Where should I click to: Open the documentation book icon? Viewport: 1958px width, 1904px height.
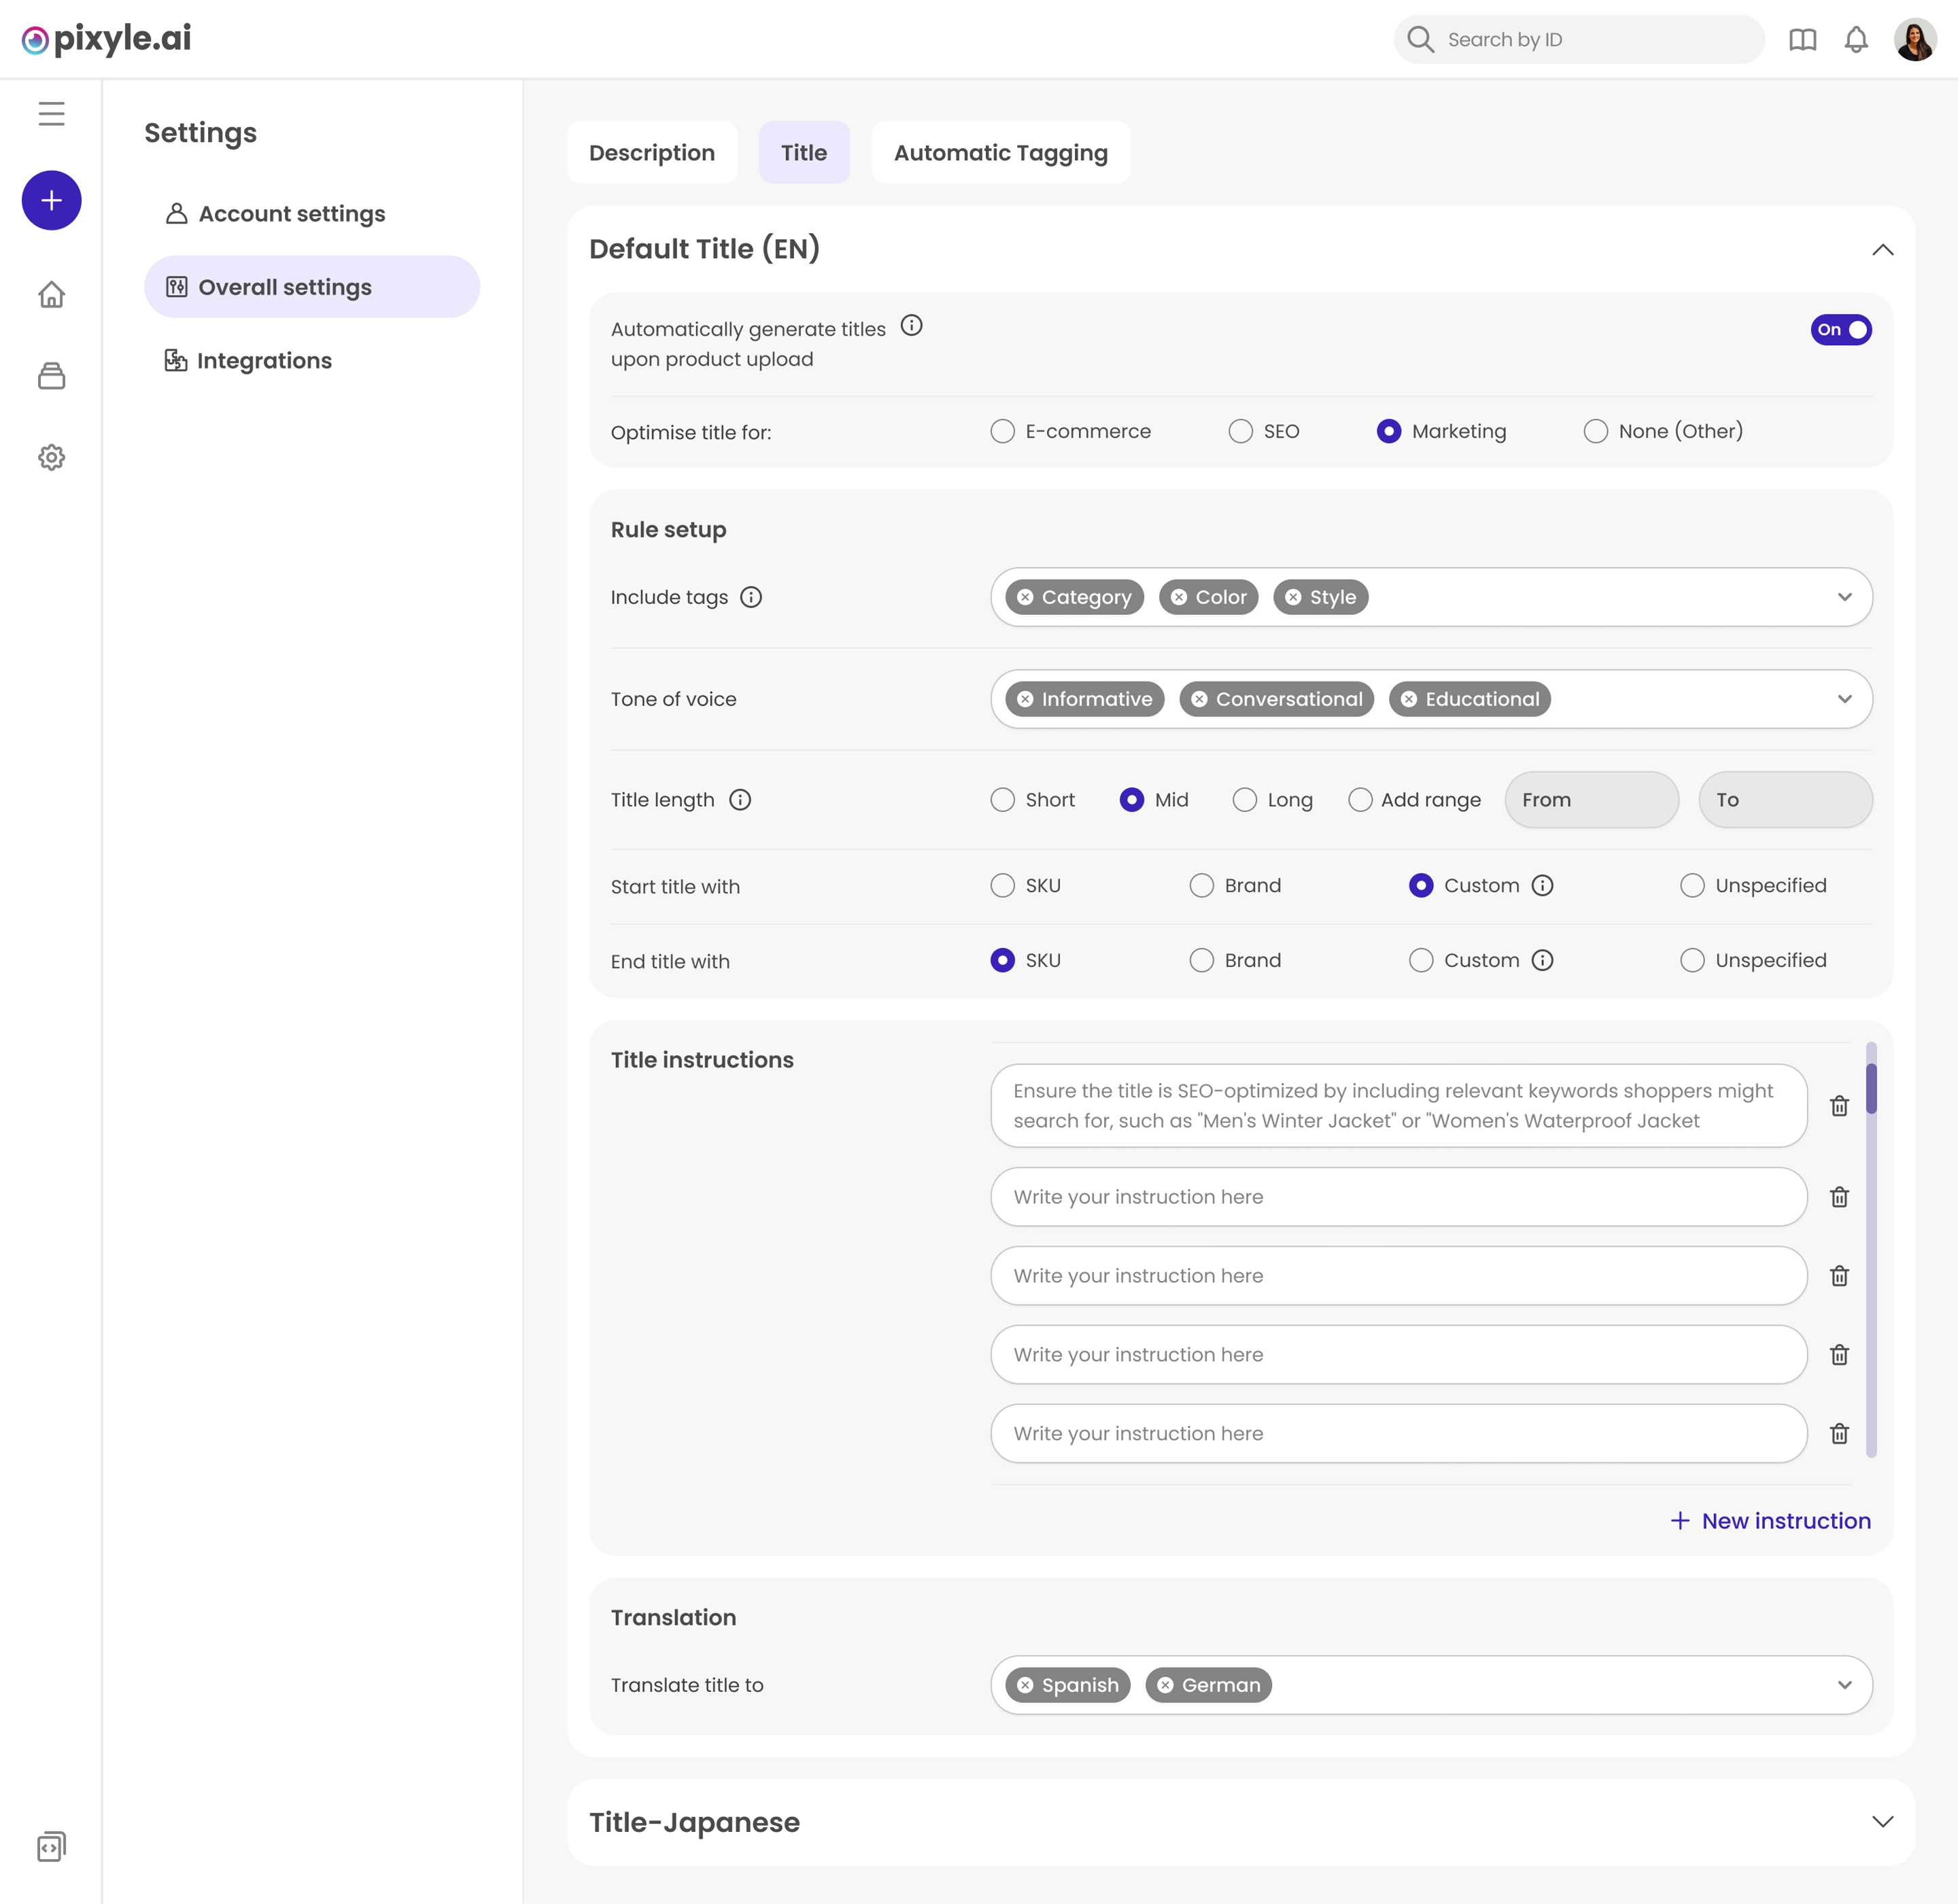pyautogui.click(x=1802, y=40)
